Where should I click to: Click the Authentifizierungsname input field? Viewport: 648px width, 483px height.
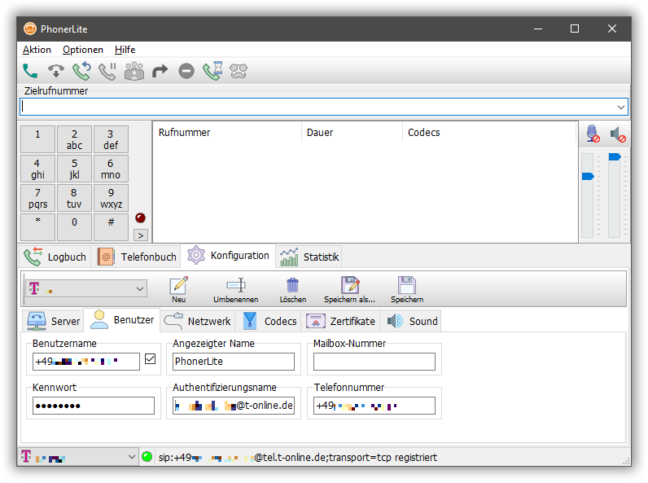[234, 406]
